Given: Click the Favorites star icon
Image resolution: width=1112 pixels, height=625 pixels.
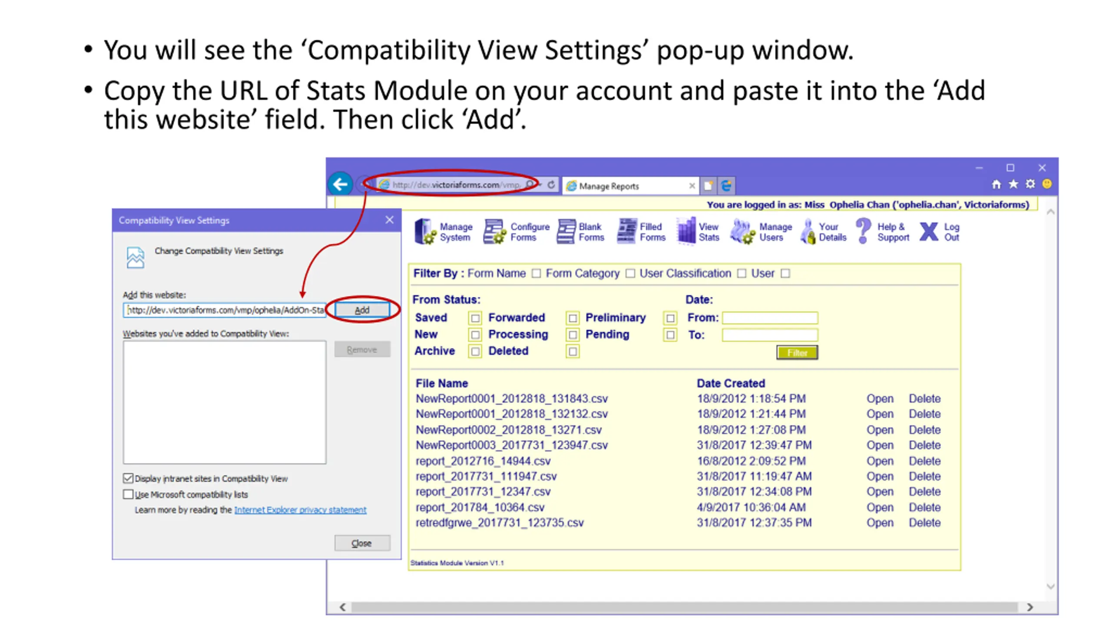Looking at the screenshot, I should [x=1013, y=184].
